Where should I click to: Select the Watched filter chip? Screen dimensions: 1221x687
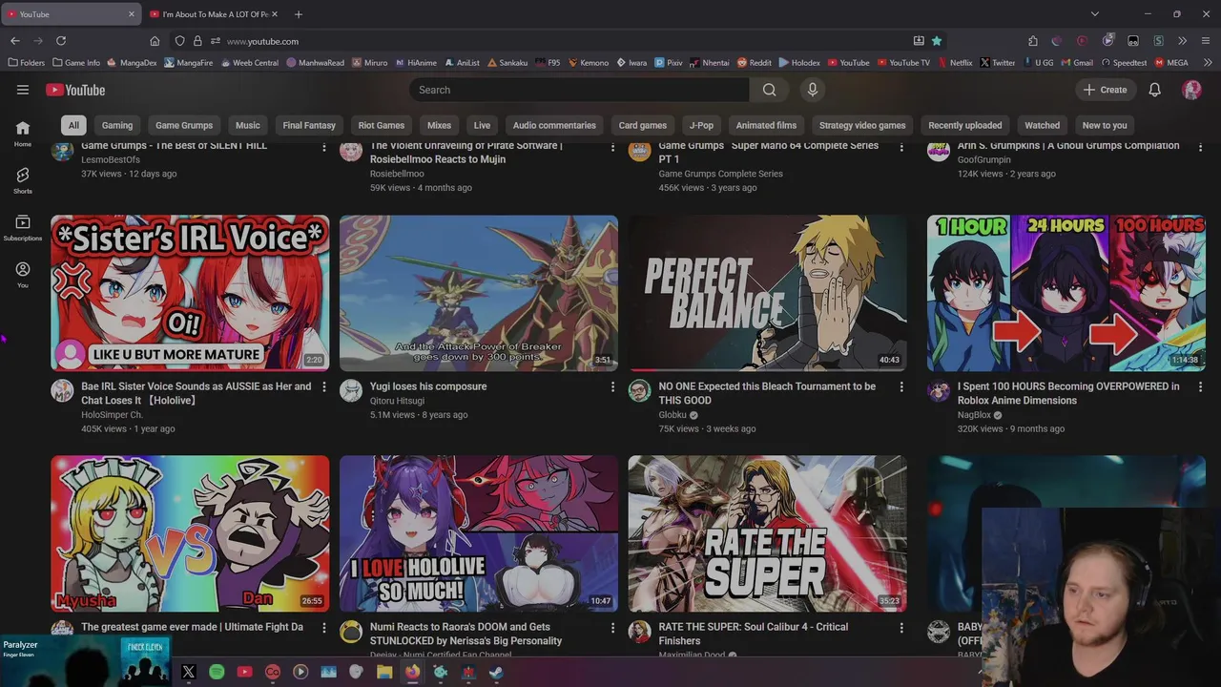pos(1042,125)
